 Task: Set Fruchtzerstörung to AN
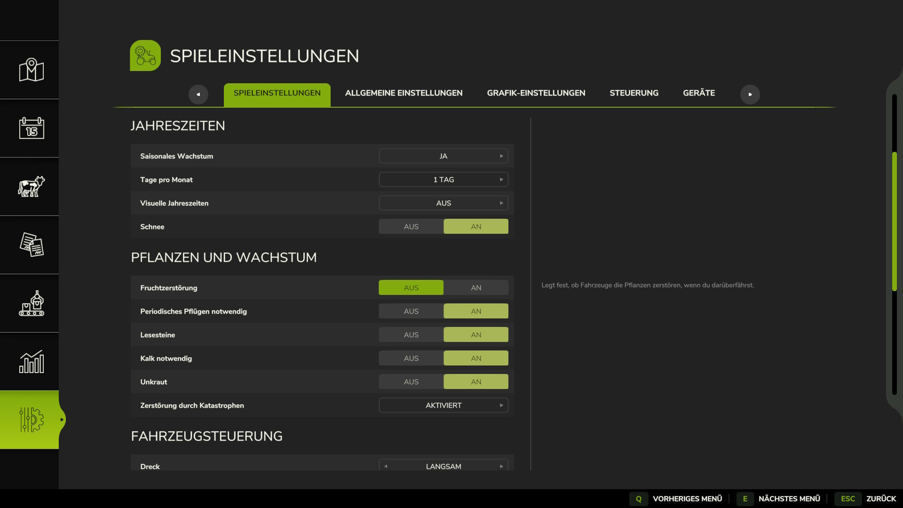[x=475, y=288]
